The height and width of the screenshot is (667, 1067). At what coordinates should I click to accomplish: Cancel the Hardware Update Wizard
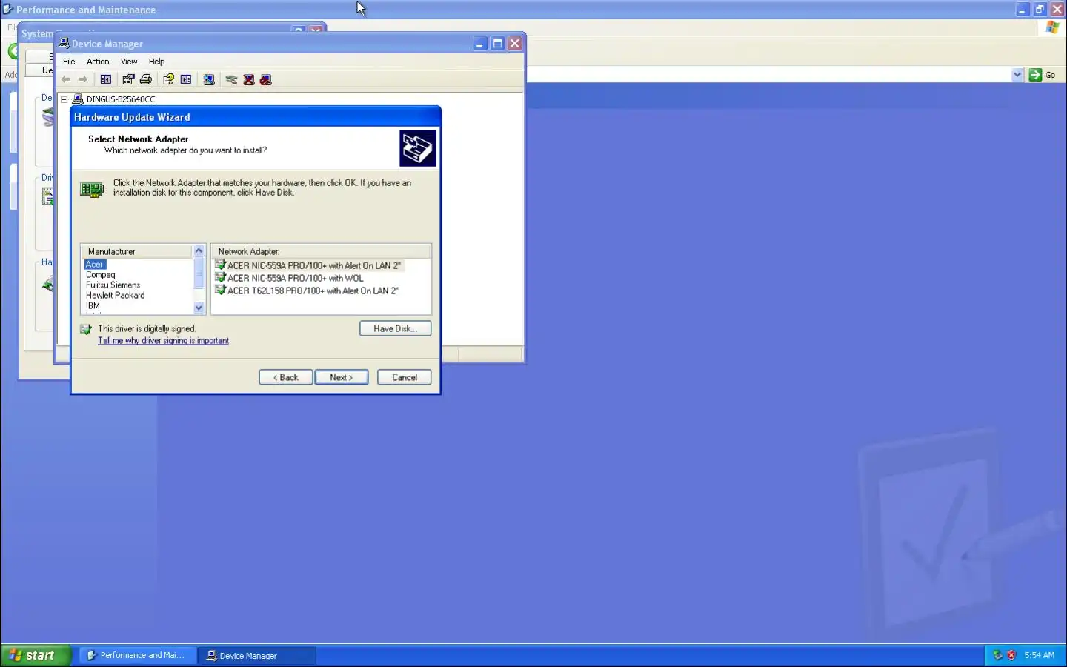pyautogui.click(x=404, y=377)
